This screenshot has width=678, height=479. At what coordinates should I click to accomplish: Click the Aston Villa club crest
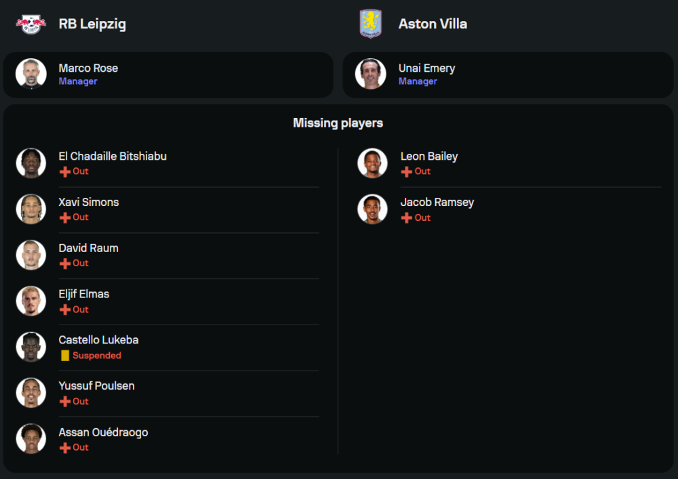pos(370,24)
